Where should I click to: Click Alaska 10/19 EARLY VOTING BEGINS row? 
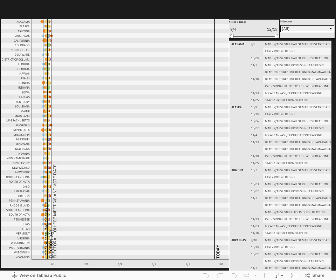tap(297, 114)
